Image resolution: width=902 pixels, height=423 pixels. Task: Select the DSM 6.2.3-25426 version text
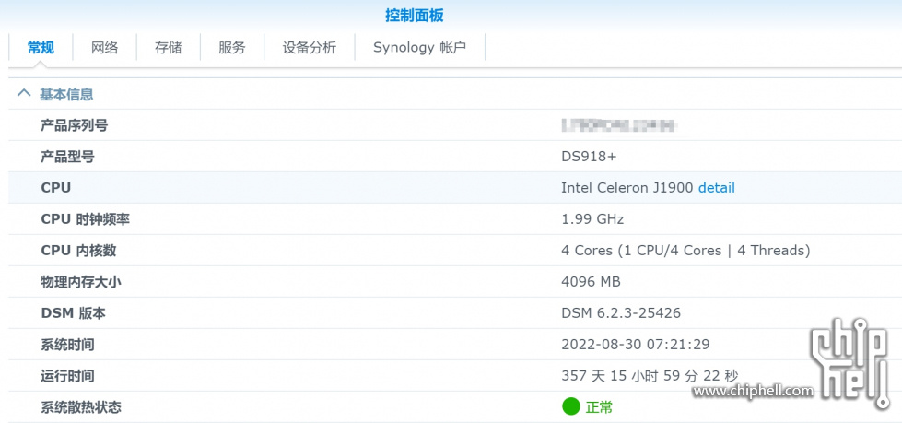coord(621,313)
